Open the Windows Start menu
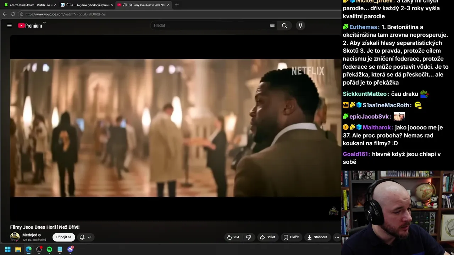 (7, 249)
